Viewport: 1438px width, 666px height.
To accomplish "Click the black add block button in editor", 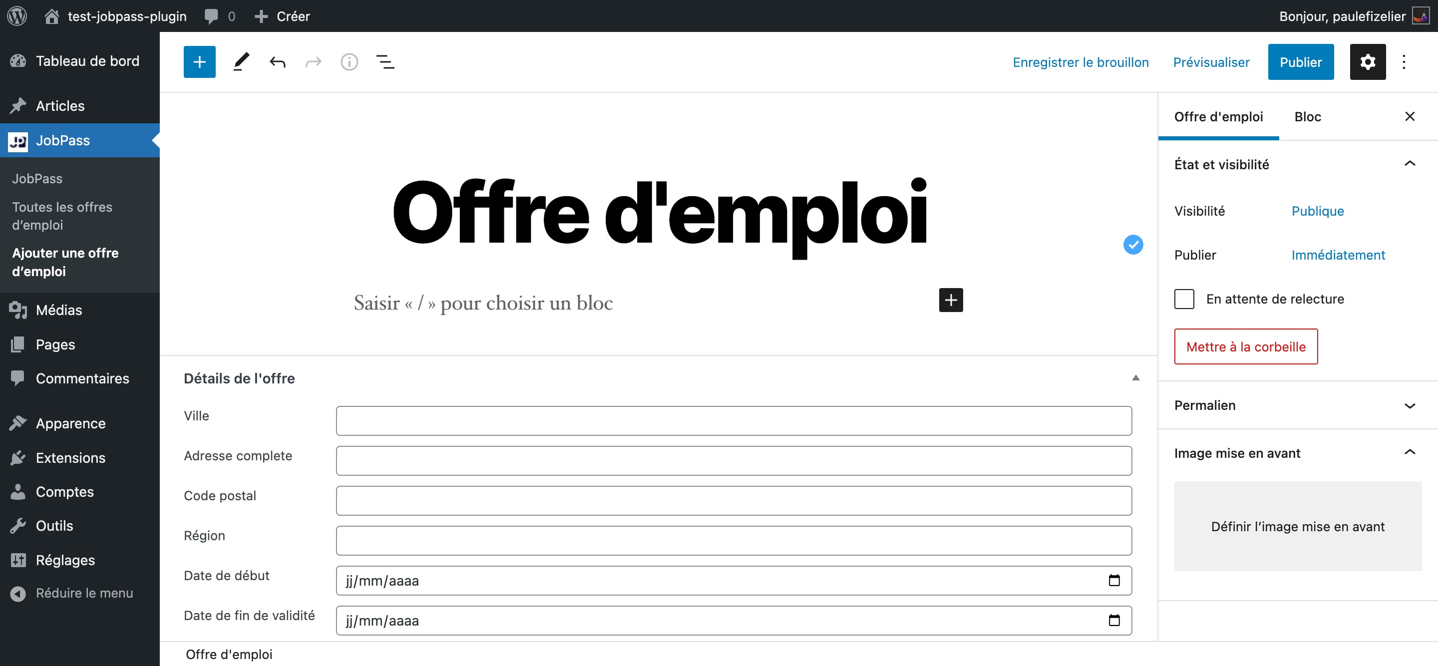I will point(951,301).
